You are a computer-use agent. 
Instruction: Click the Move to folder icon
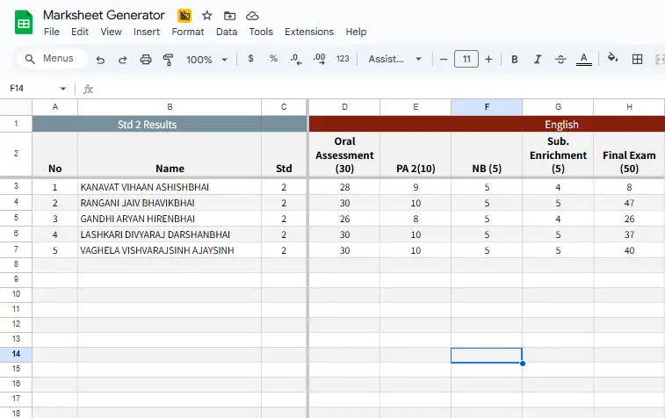(229, 16)
